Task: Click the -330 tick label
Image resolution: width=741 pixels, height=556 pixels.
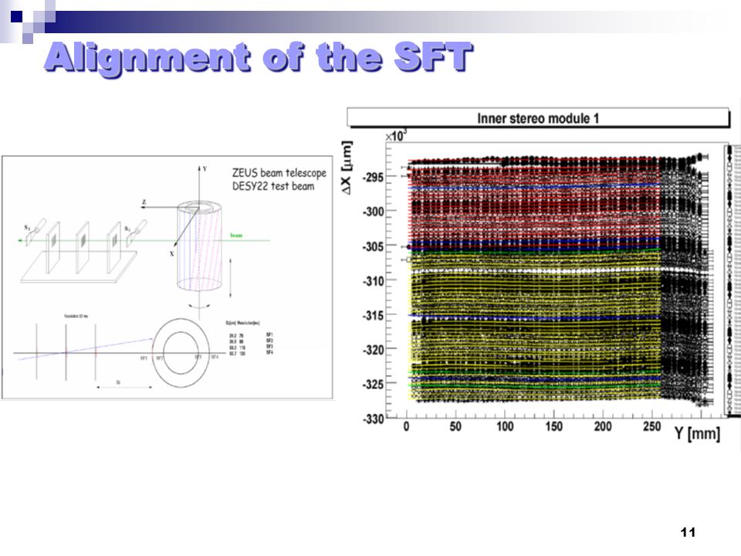Action: coord(374,419)
